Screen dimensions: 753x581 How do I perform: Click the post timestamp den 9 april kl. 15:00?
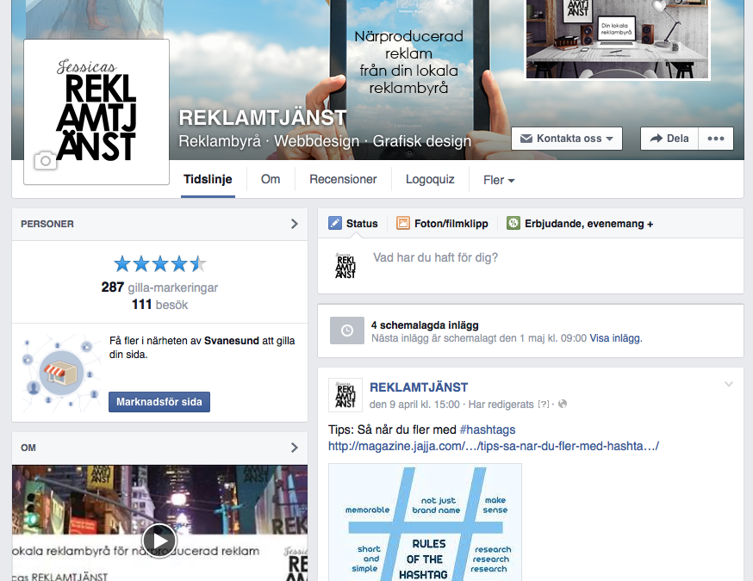(x=414, y=405)
